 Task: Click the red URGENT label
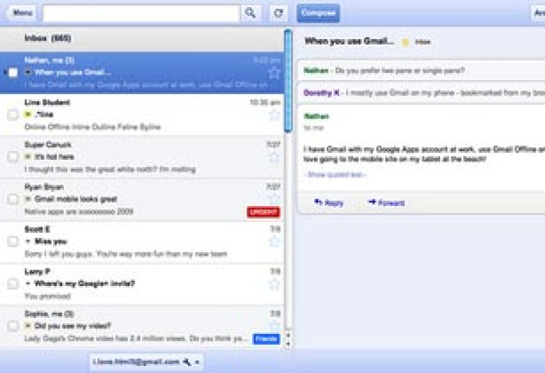coord(263,212)
